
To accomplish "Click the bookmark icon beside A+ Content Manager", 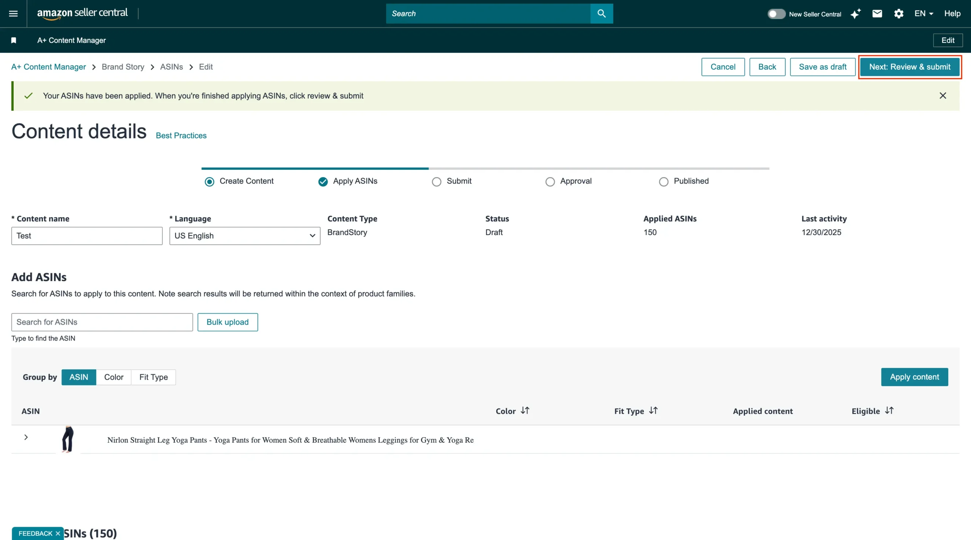I will (x=14, y=40).
